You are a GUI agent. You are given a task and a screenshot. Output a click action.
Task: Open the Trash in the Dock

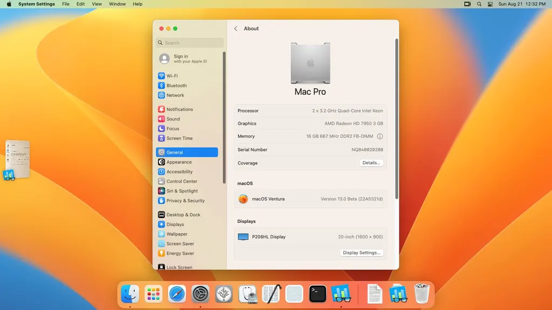[422, 293]
